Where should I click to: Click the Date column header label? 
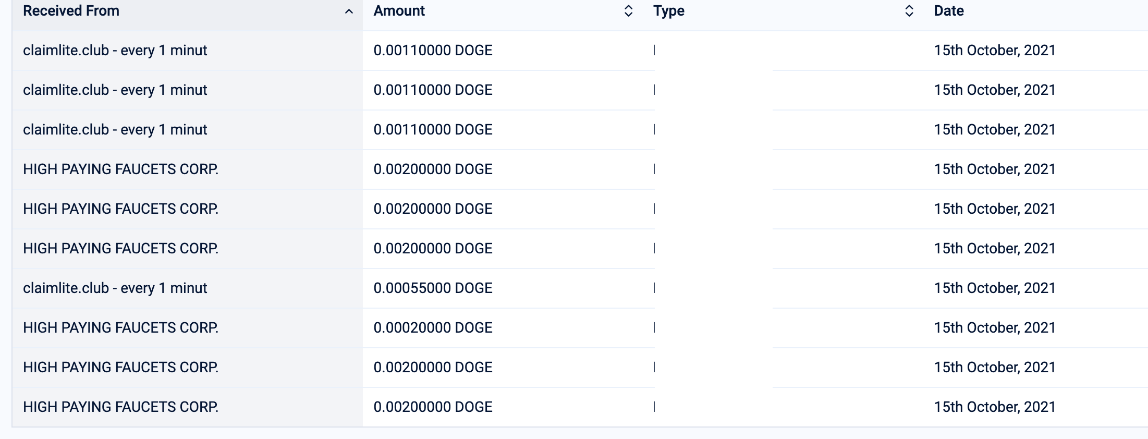coord(948,11)
